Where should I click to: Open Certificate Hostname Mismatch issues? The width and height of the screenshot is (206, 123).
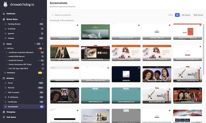[x=21, y=52]
